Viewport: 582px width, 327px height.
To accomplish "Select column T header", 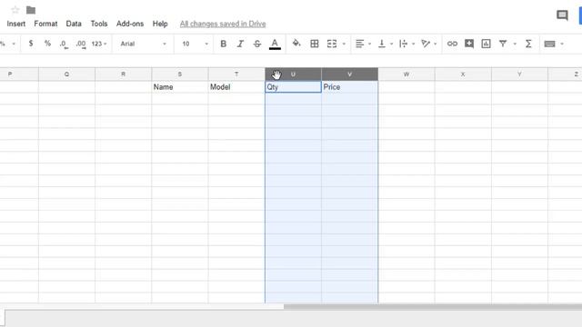I will [236, 74].
